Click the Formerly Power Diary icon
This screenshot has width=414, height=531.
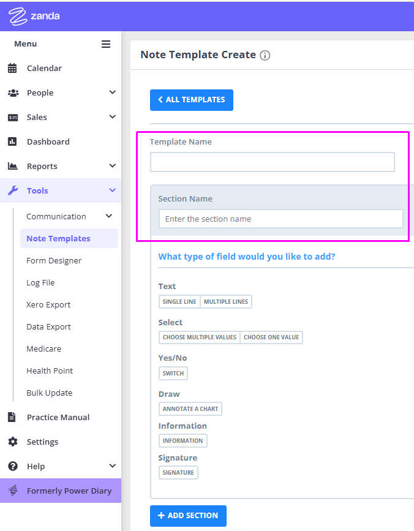(x=13, y=491)
